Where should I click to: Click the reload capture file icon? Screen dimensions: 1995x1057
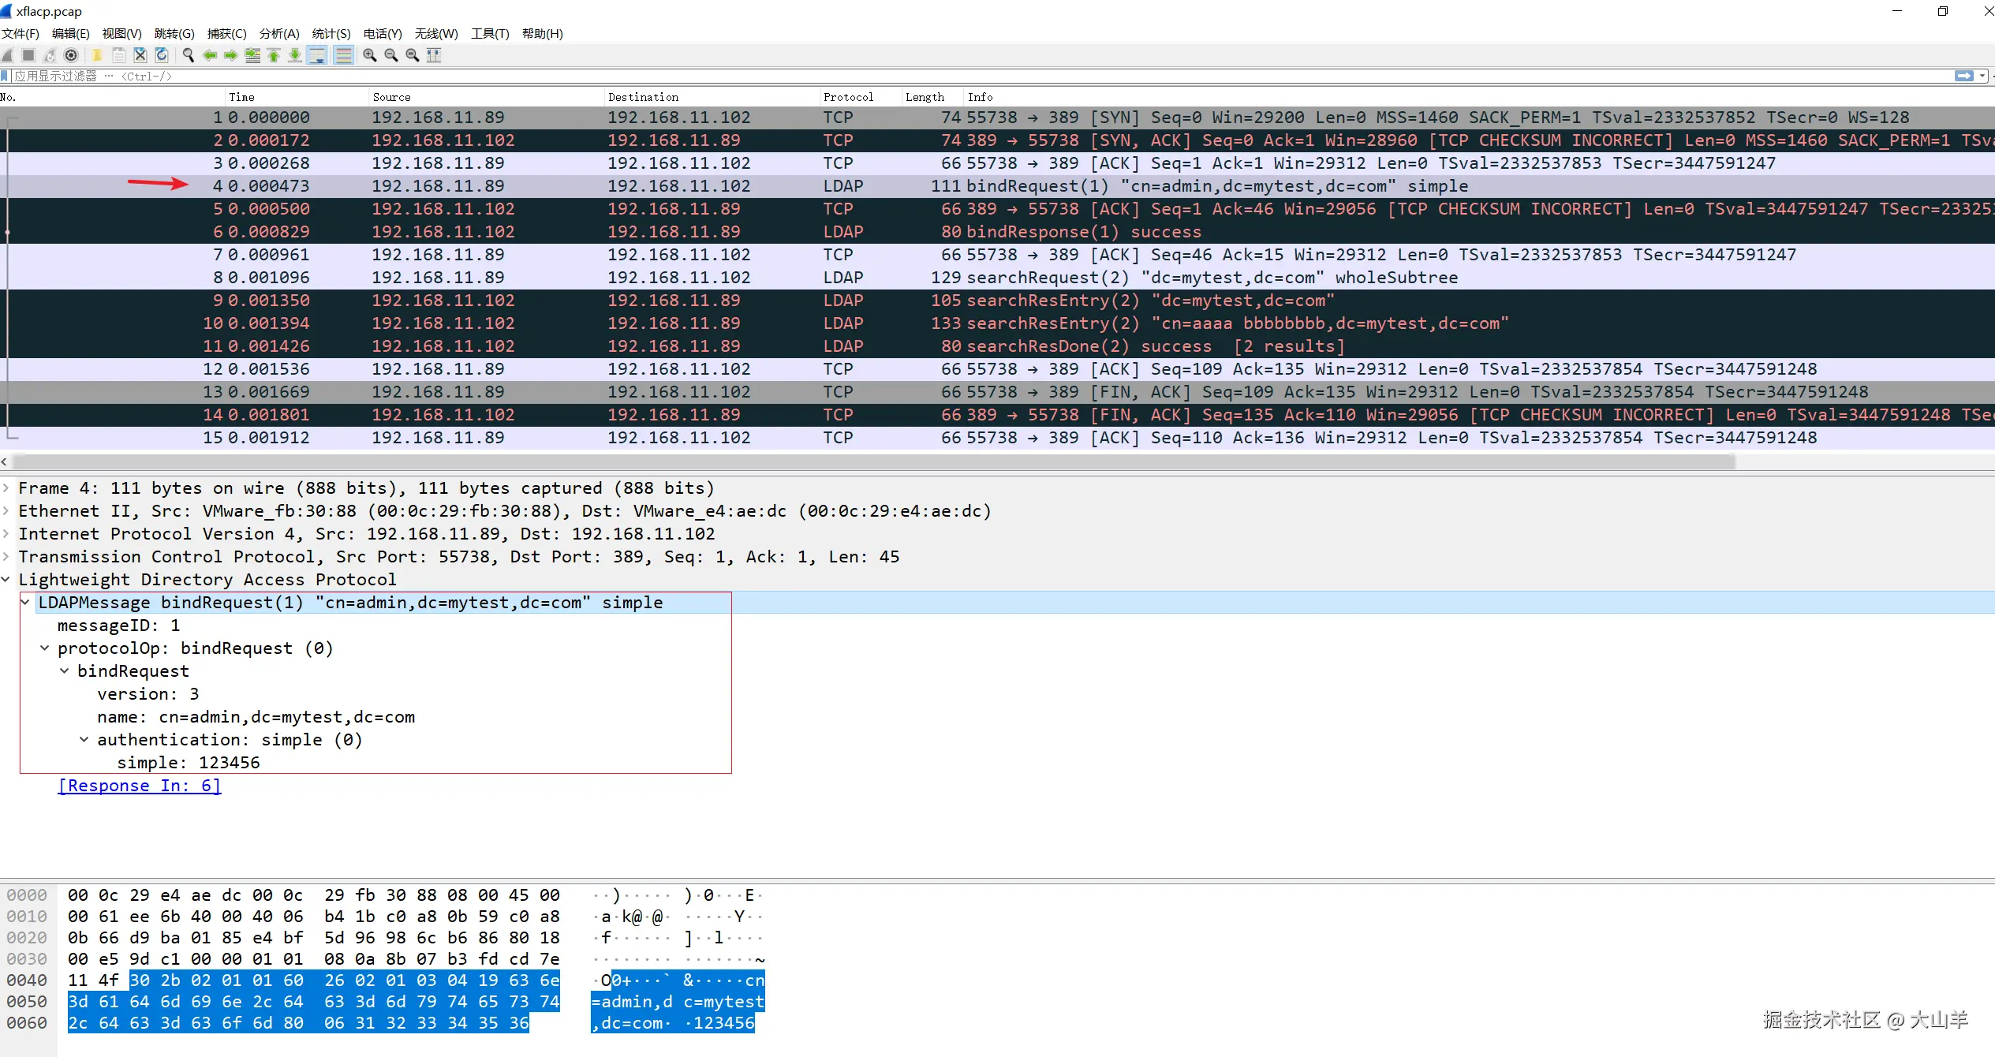point(162,55)
